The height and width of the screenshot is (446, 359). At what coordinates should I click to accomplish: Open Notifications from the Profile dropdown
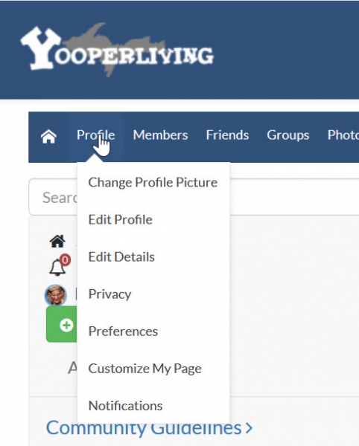pos(125,406)
